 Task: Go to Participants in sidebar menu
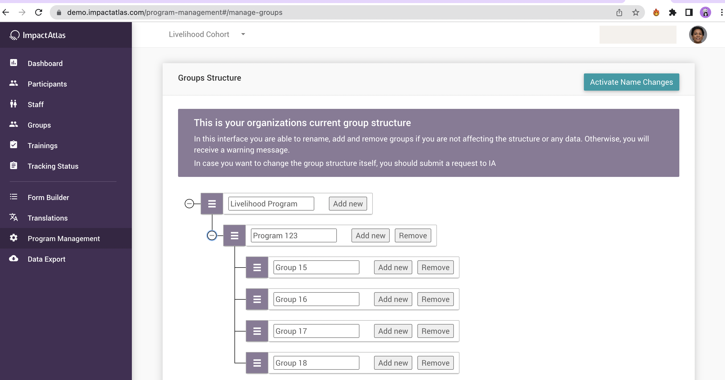47,84
